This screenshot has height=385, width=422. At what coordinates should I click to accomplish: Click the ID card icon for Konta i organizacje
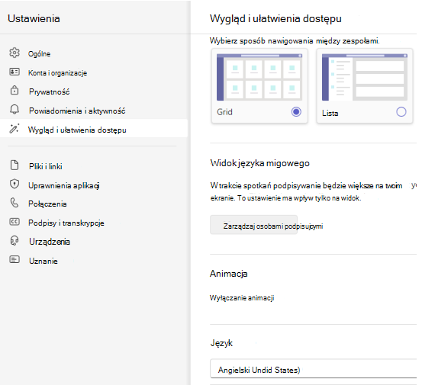[x=14, y=72]
